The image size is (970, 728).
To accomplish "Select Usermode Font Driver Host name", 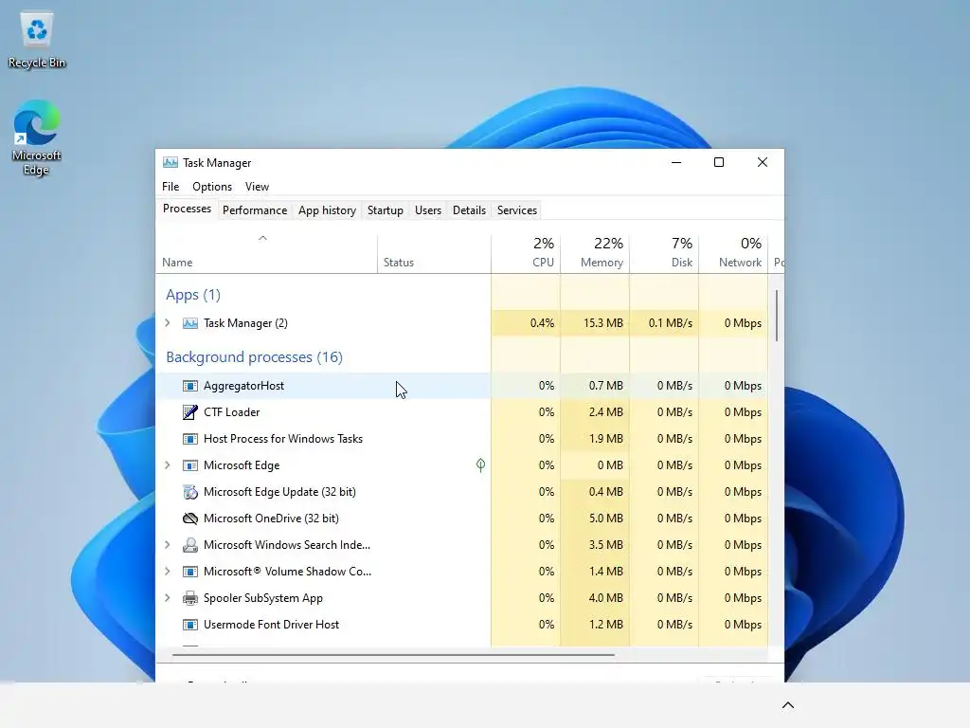I will tap(271, 625).
